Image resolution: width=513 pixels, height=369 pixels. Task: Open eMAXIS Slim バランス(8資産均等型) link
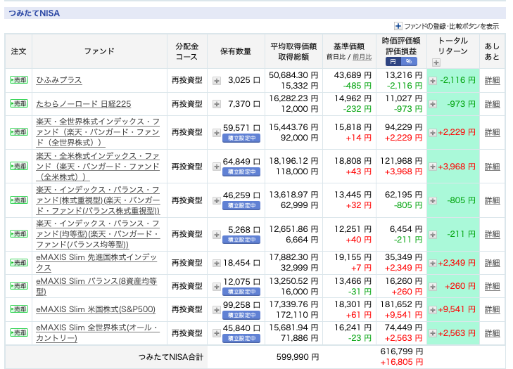[x=96, y=286]
